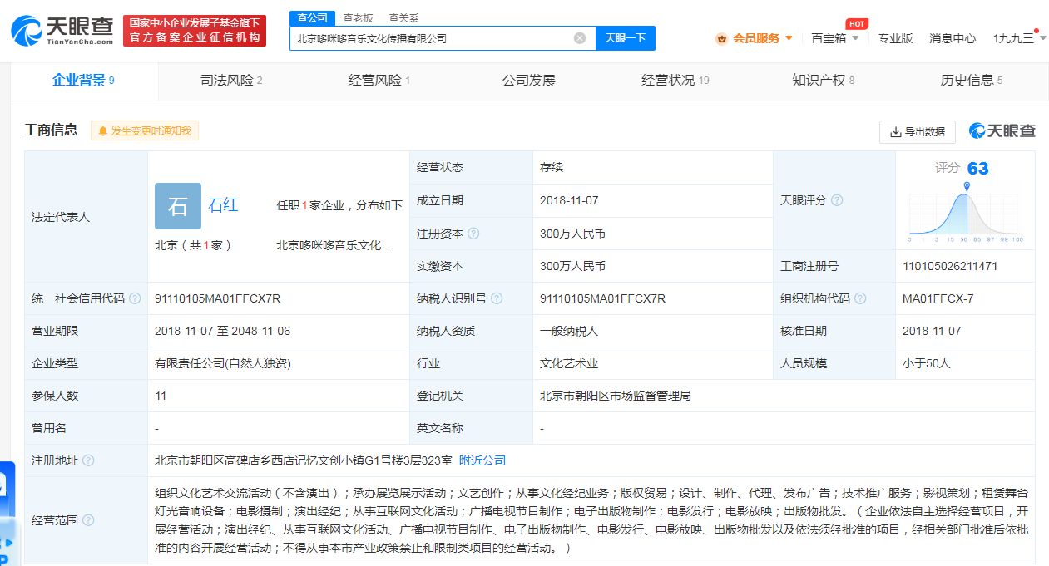
Task: Click the 登记机关 北京市朝阳区市场监督管理局
Action: tap(616, 396)
